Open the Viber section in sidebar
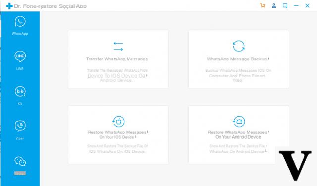The width and height of the screenshot is (317, 186). [x=20, y=126]
